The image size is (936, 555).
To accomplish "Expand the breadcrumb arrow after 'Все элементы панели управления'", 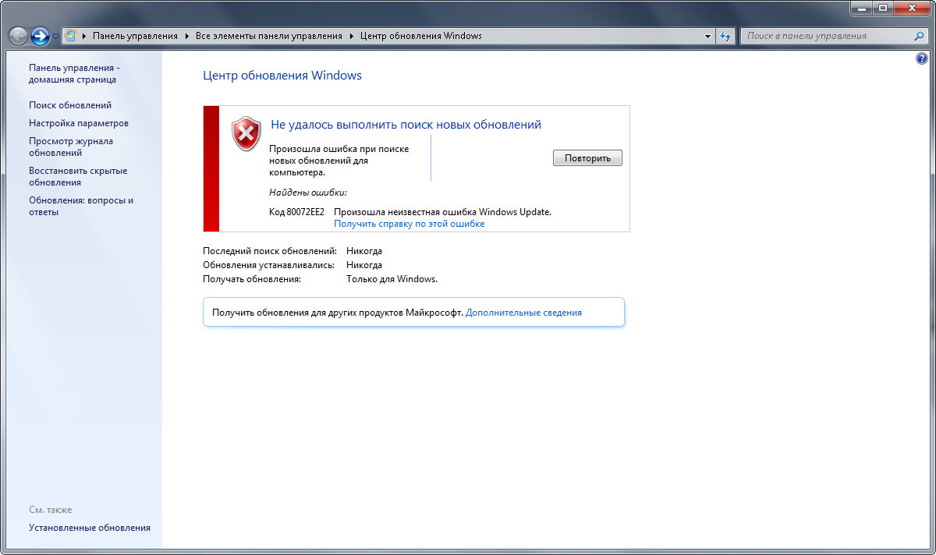I will 351,36.
